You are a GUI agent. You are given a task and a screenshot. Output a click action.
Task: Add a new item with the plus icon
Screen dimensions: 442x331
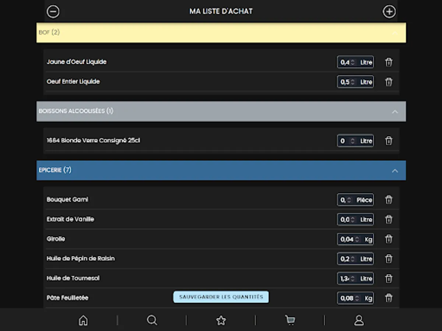(x=389, y=11)
